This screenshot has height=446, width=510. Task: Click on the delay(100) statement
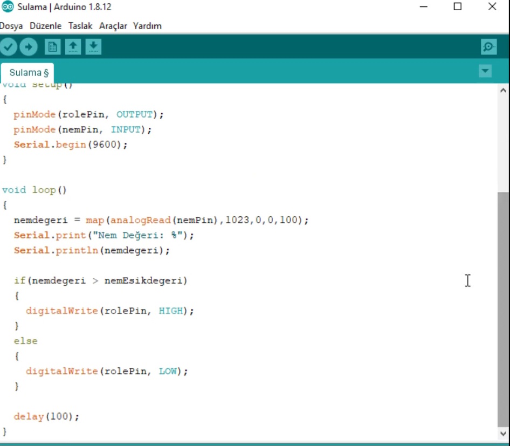point(46,416)
